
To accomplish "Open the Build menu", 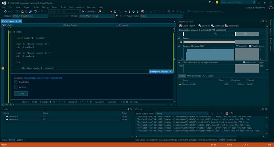I will tap(36, 7).
